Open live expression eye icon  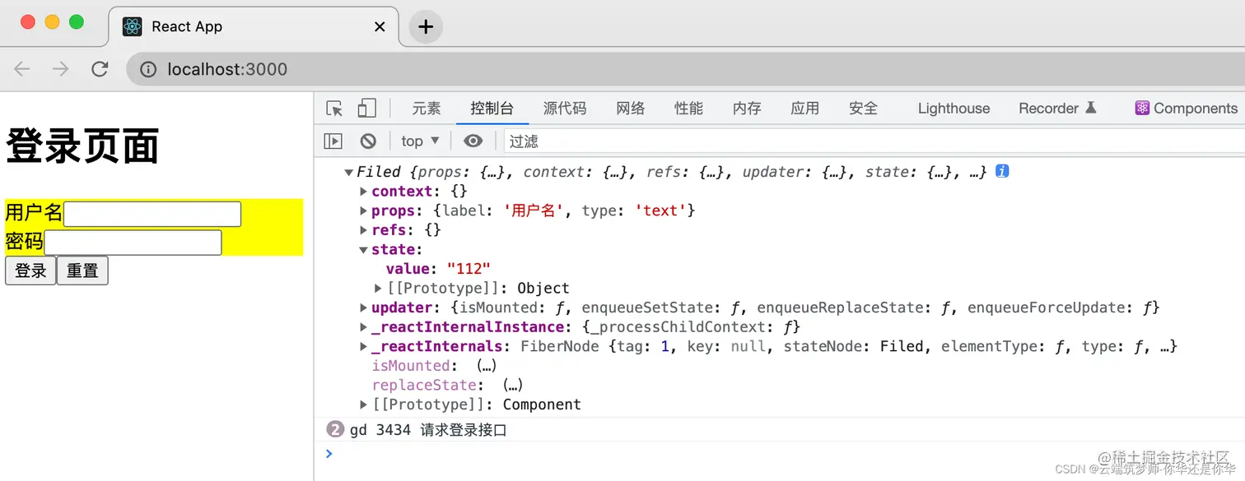click(x=473, y=141)
